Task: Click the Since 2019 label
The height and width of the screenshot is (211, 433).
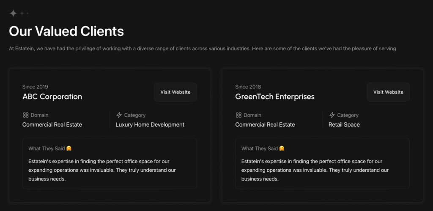Action: (x=35, y=87)
